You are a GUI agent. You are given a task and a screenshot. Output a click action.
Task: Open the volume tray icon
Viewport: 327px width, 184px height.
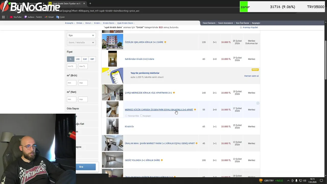(305, 181)
